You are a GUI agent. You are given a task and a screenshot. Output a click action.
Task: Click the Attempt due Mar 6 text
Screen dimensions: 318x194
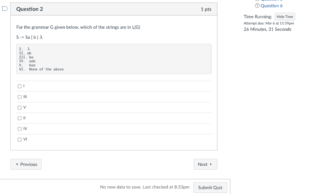pos(269,23)
